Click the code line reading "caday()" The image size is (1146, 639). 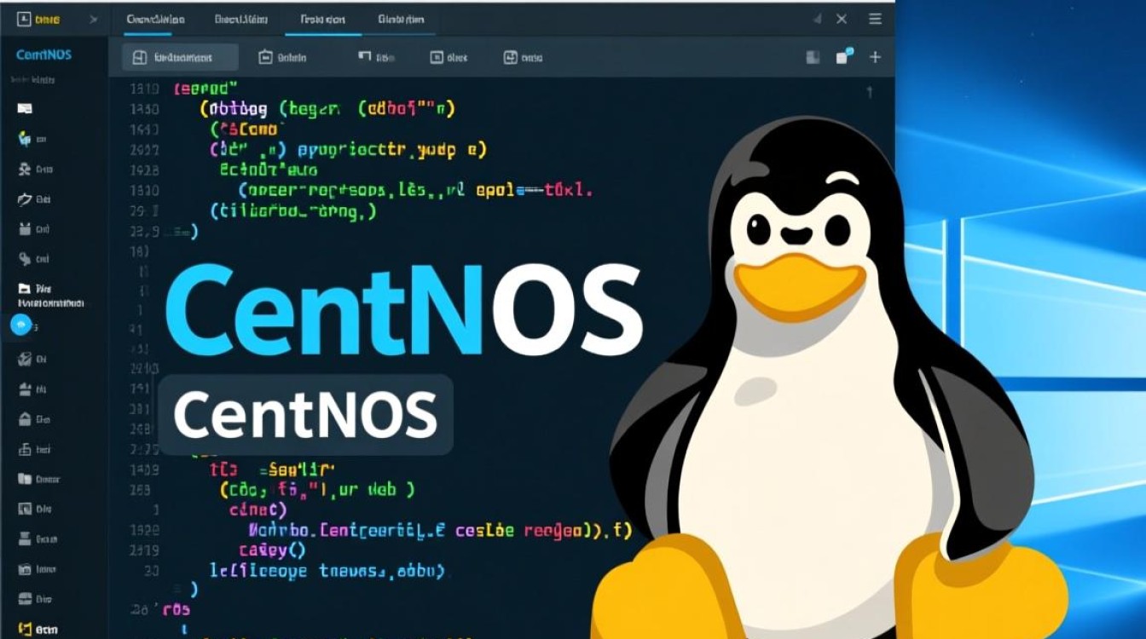pyautogui.click(x=272, y=550)
